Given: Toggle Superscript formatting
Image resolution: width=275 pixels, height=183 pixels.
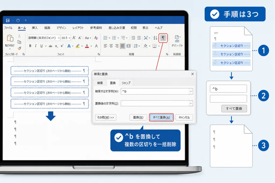Looking at the screenshot, I should [62, 46].
